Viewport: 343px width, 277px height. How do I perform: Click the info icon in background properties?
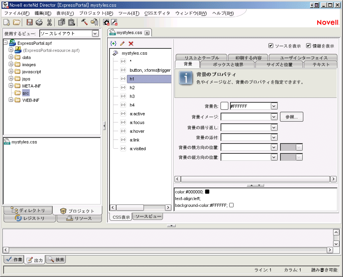(x=186, y=78)
